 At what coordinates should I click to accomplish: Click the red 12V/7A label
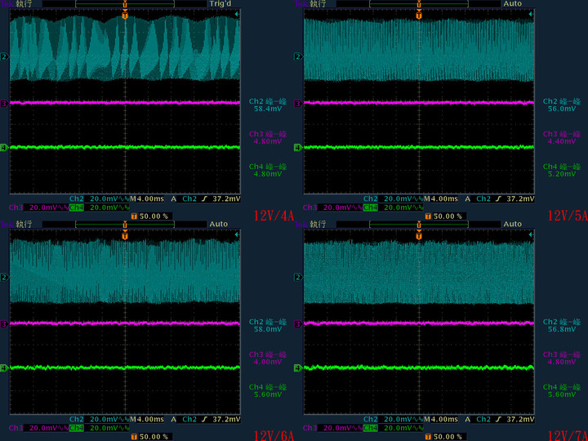click(568, 435)
